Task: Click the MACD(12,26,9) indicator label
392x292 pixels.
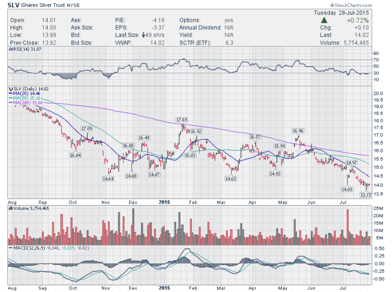Action: pos(30,248)
